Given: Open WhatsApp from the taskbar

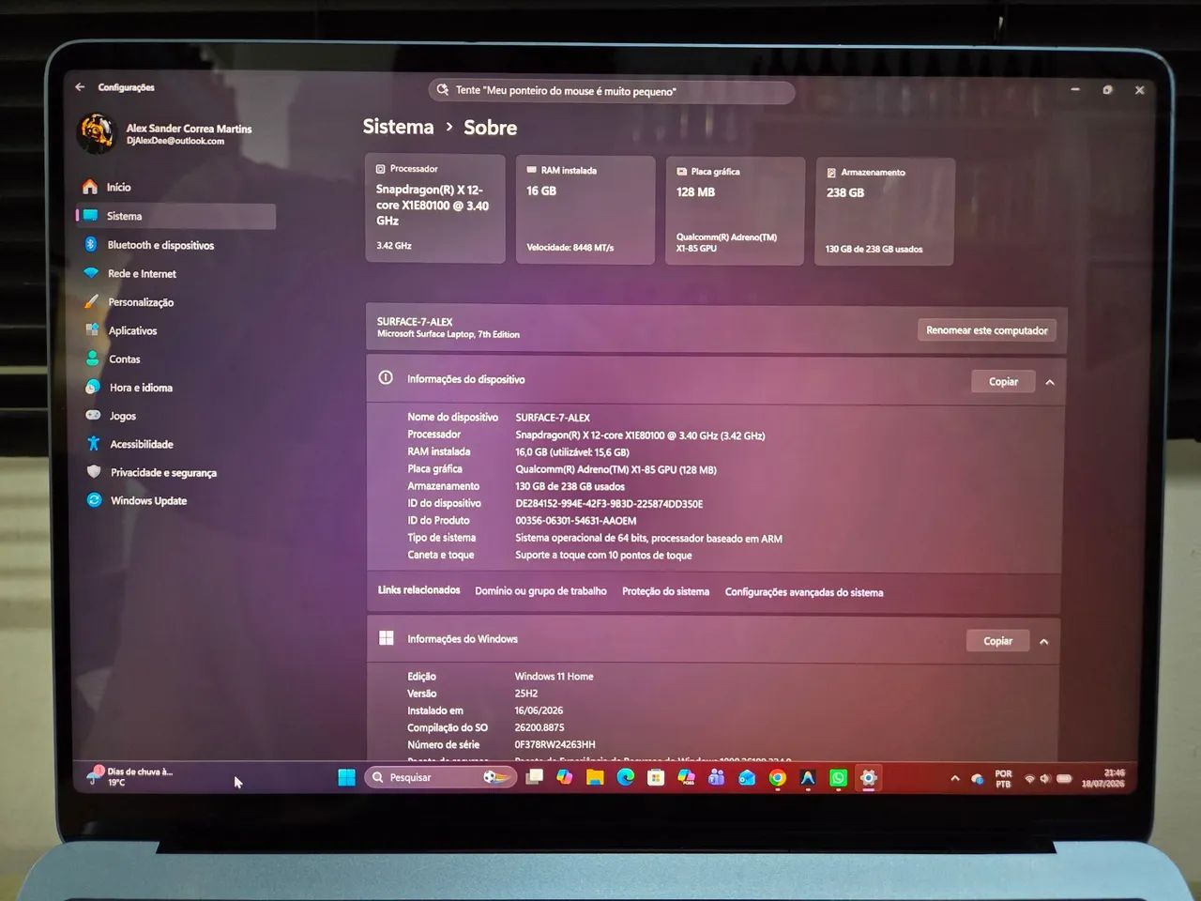Looking at the screenshot, I should coord(838,777).
